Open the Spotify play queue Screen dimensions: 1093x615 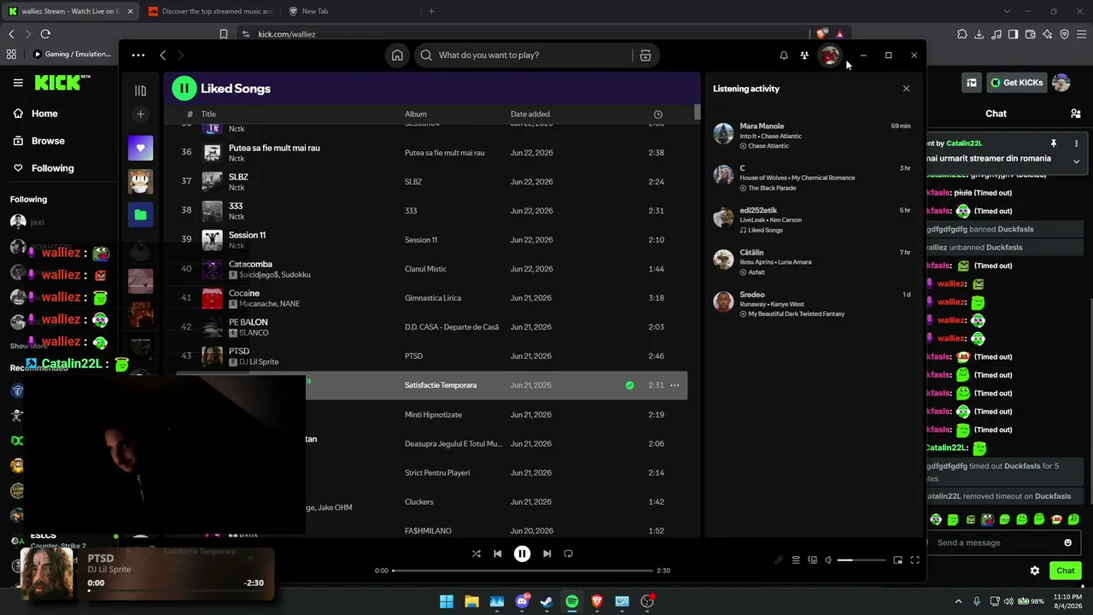point(796,560)
